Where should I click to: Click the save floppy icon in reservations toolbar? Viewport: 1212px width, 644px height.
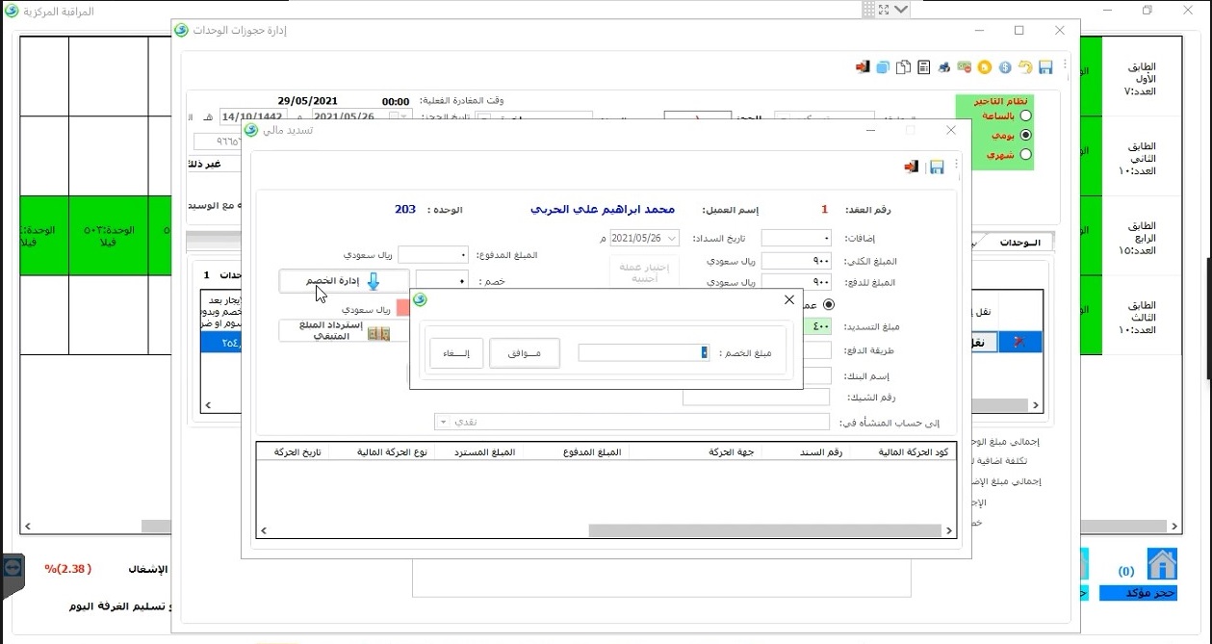pyautogui.click(x=1045, y=67)
